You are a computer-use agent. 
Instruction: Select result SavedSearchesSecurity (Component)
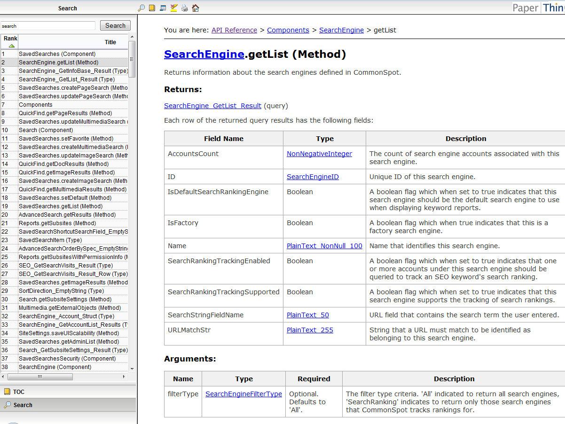(x=64, y=359)
